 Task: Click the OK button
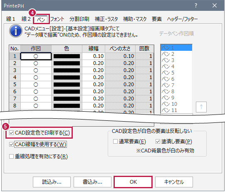(x=133, y=182)
